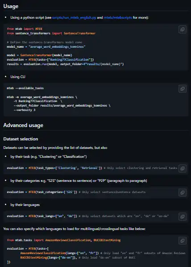Copy the task_langs en de code snippet

coord(183,217)
